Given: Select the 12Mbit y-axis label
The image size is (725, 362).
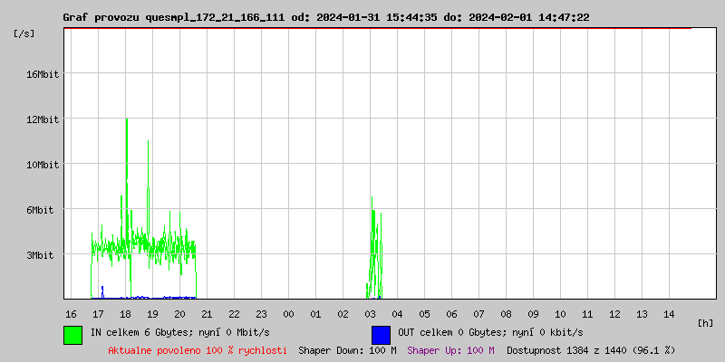Looking at the screenshot, I should [x=43, y=119].
